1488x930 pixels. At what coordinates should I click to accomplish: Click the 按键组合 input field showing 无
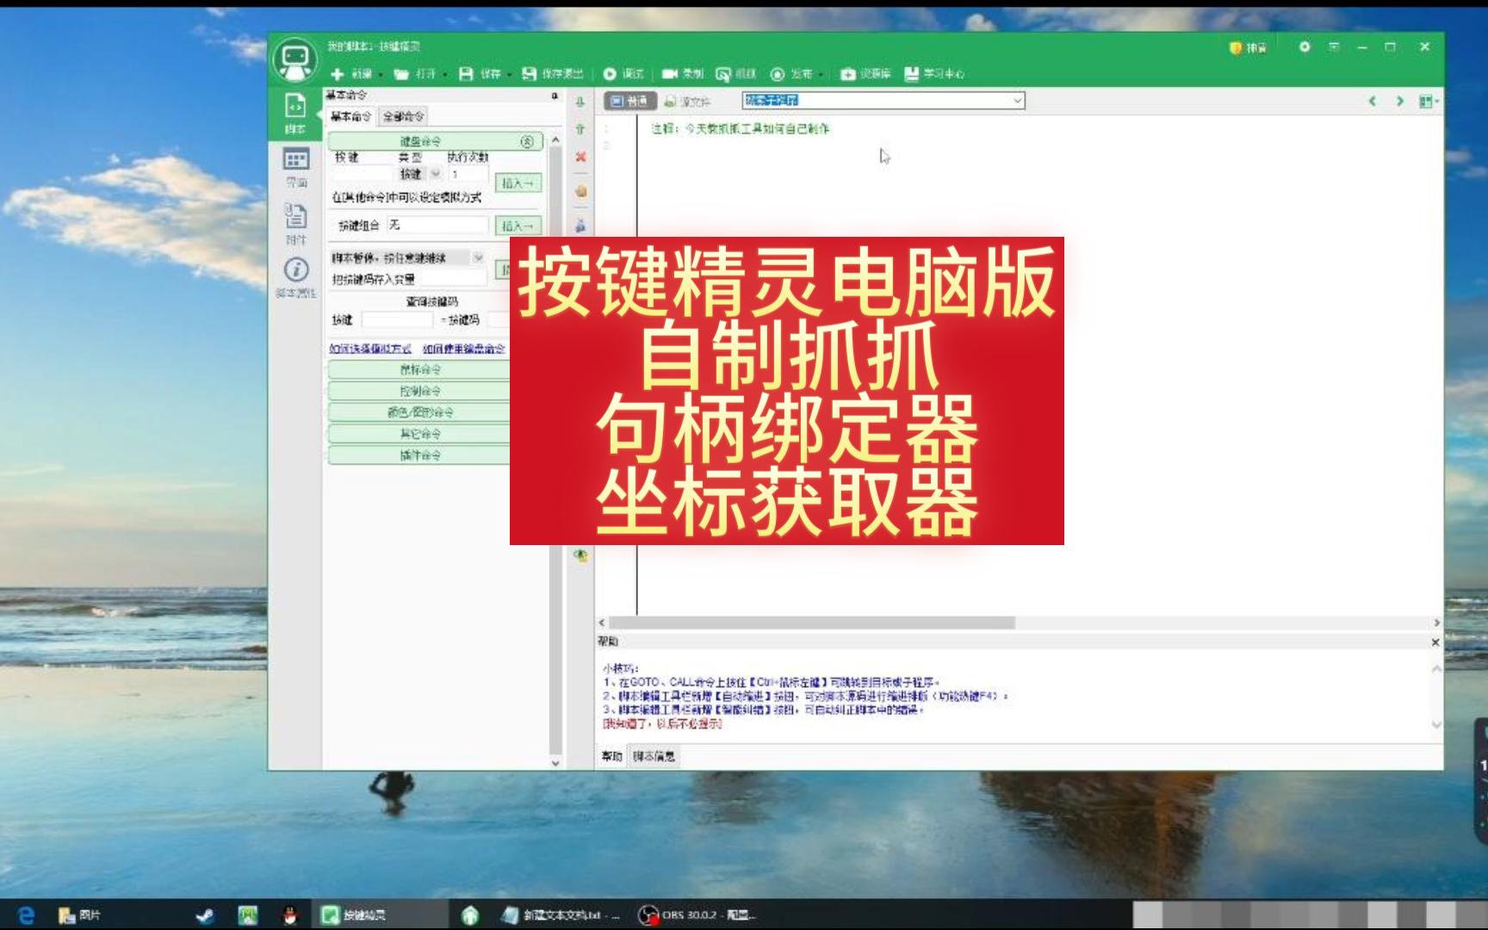click(x=437, y=226)
